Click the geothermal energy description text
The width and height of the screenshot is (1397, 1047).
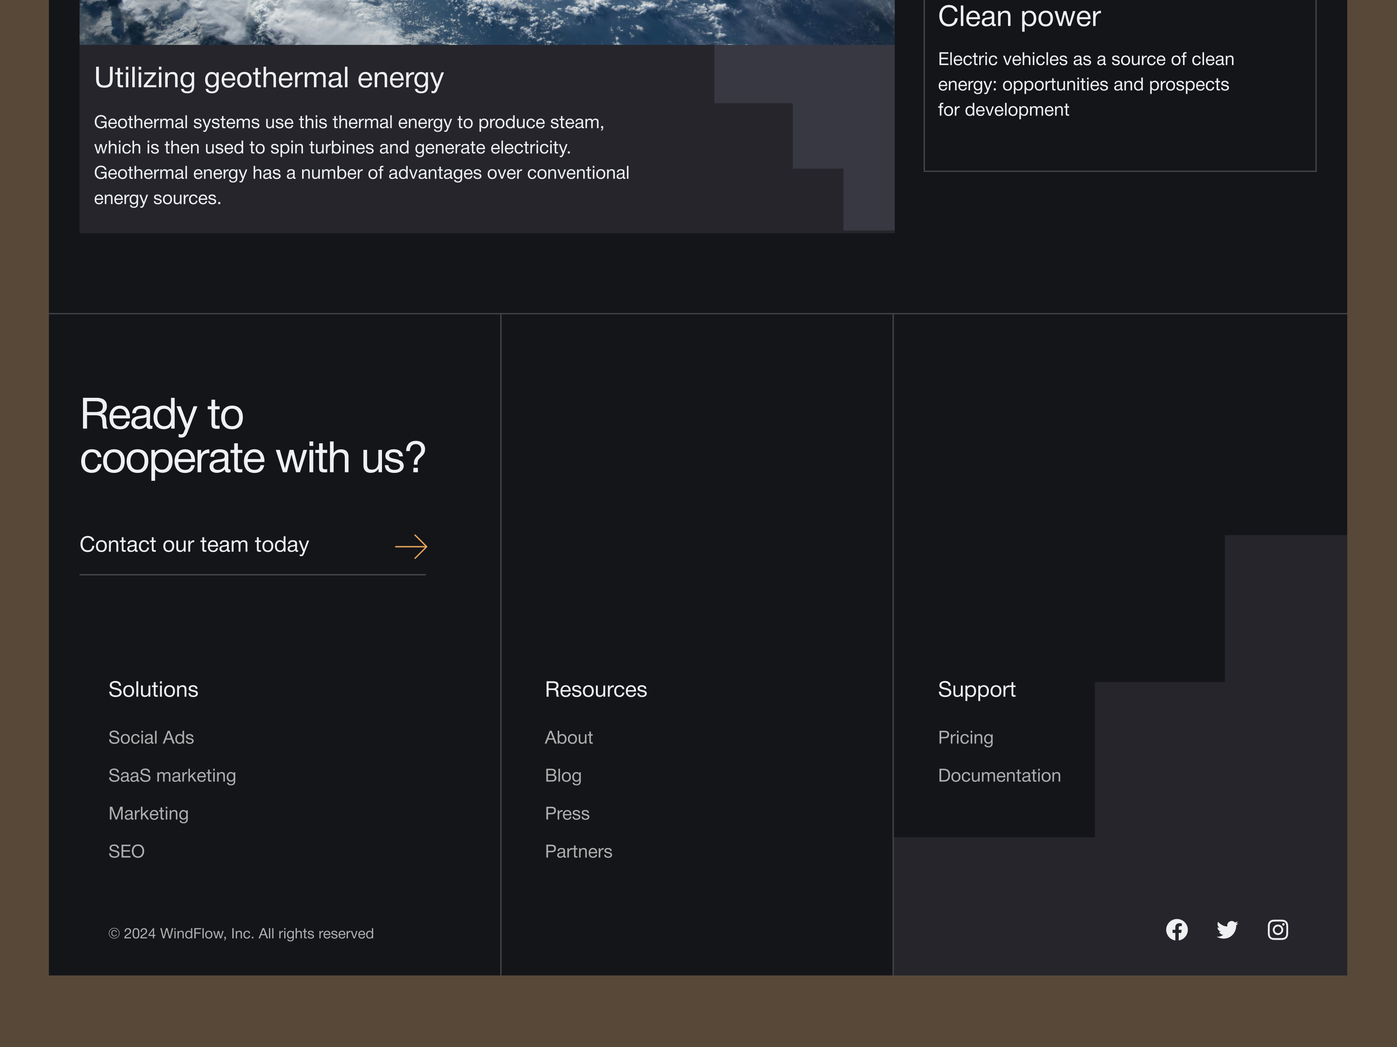coord(361,160)
